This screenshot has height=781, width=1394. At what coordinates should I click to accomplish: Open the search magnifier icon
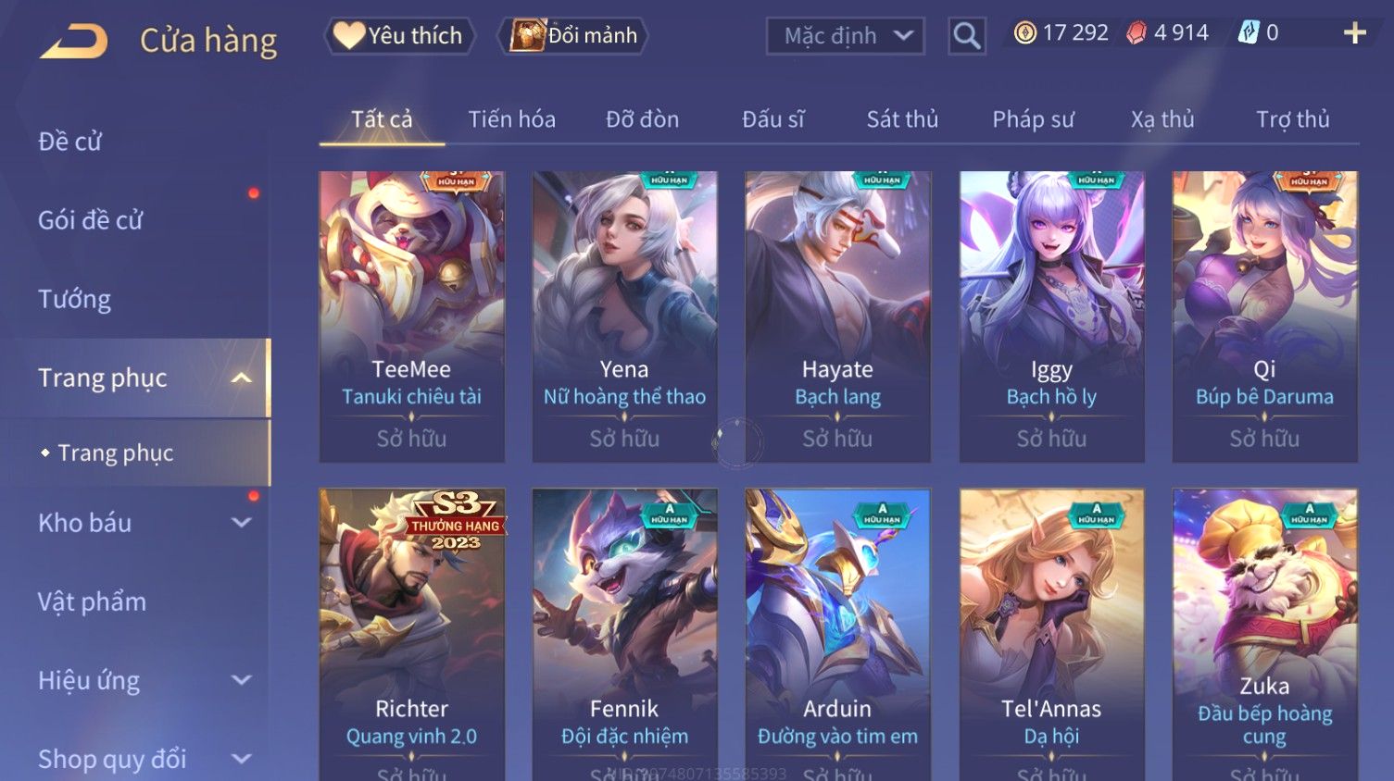point(966,36)
